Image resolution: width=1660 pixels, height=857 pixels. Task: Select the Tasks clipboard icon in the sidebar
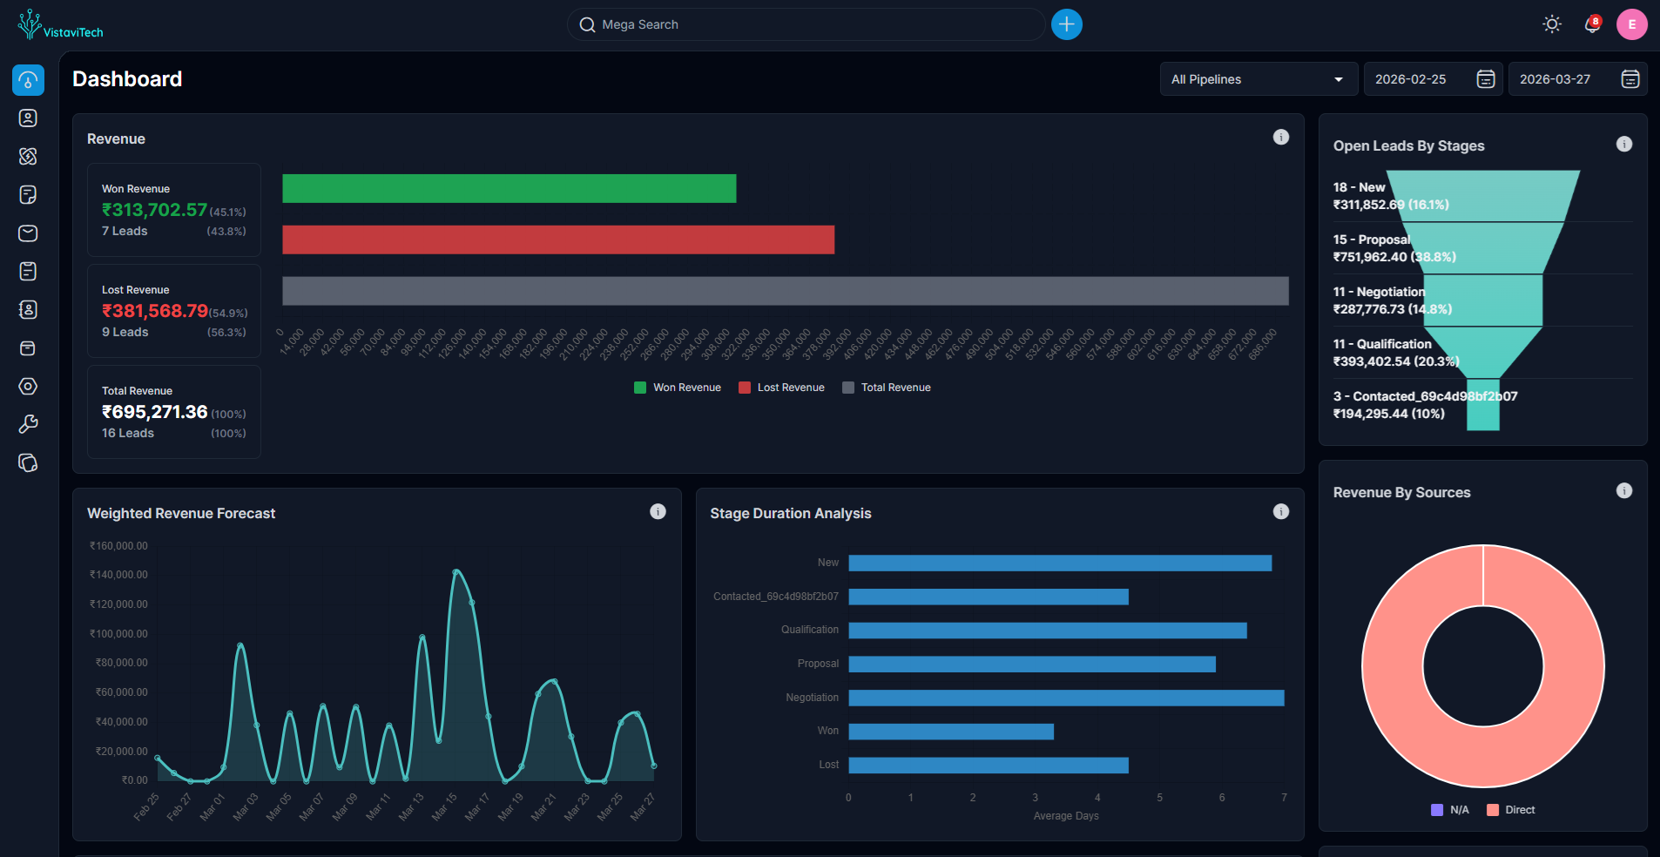tap(28, 271)
